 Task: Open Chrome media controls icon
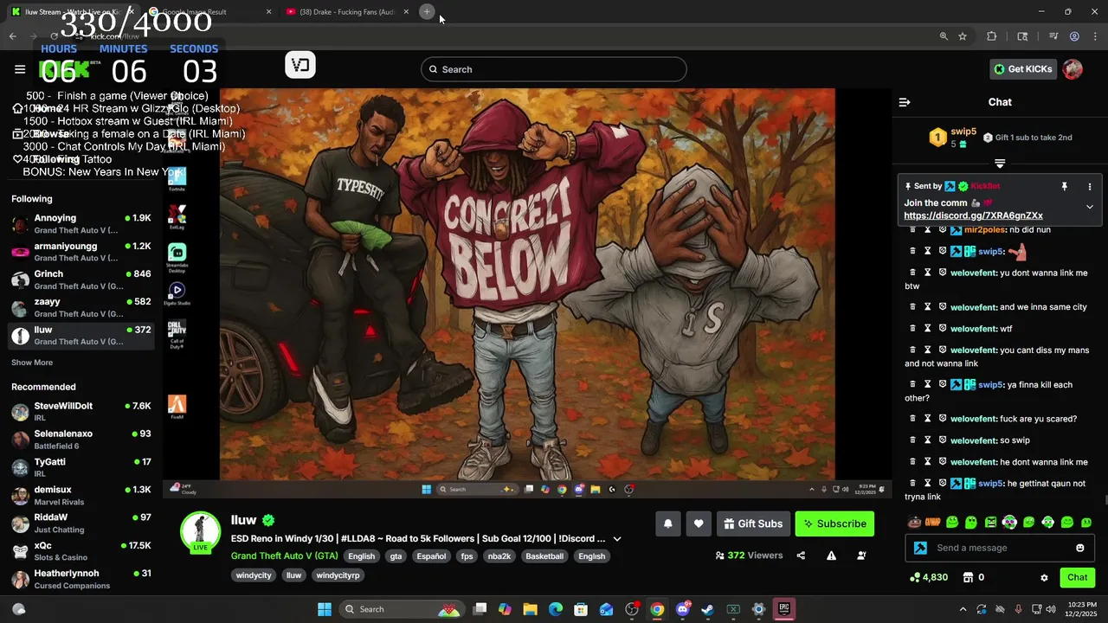pos(1053,36)
